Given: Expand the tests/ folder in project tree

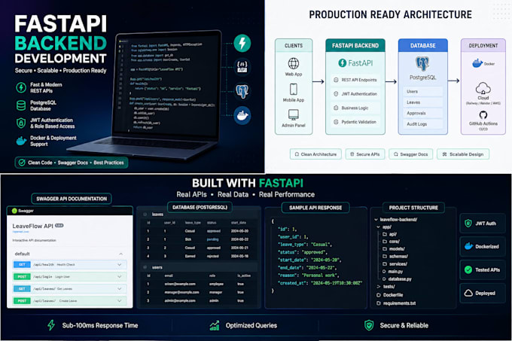Looking at the screenshot, I should click(379, 287).
